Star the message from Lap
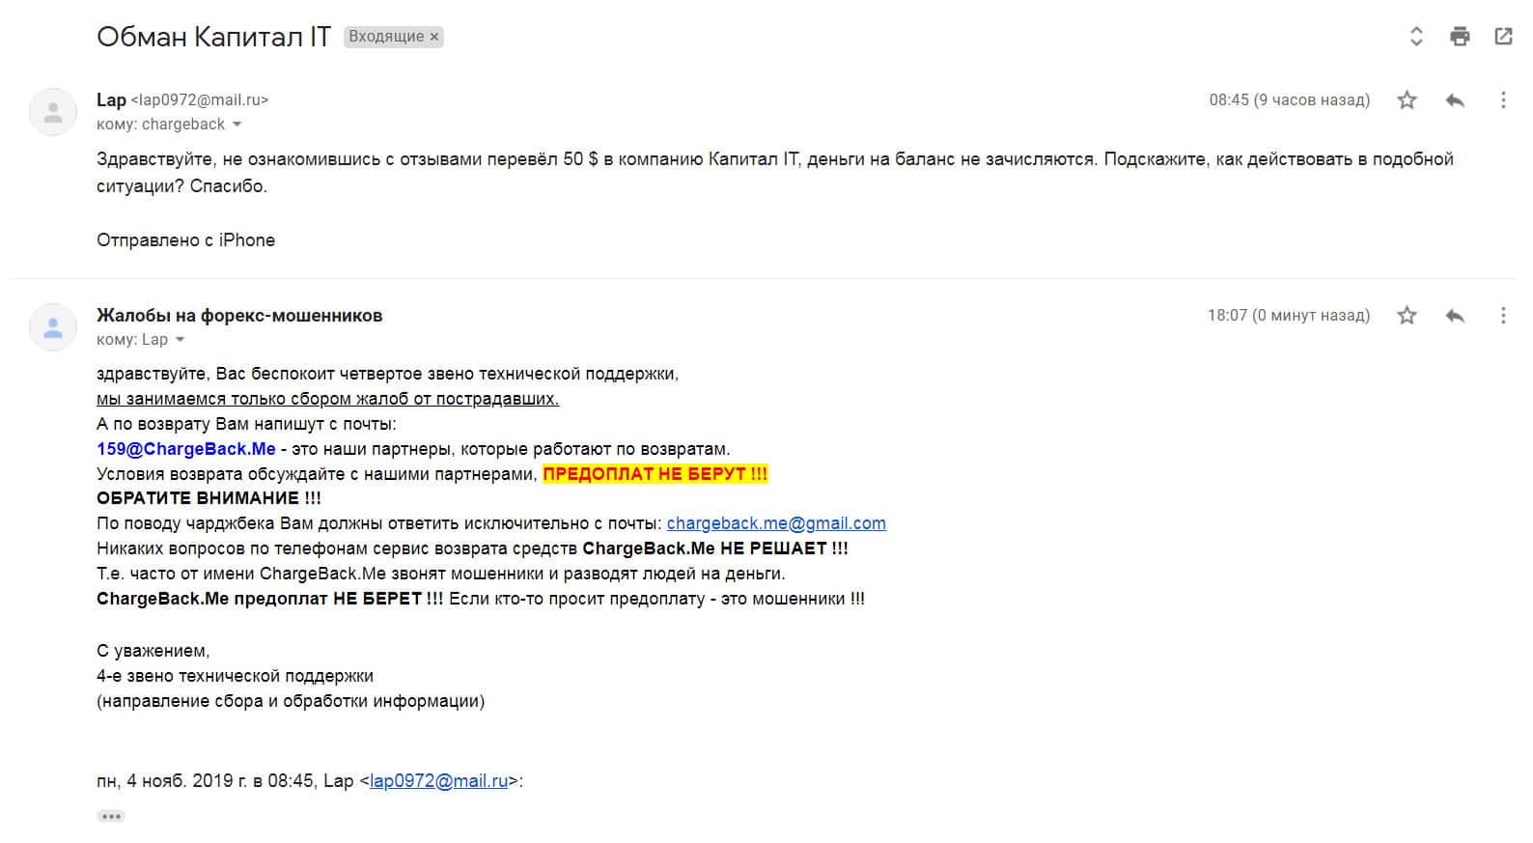The height and width of the screenshot is (843, 1533). pyautogui.click(x=1408, y=100)
